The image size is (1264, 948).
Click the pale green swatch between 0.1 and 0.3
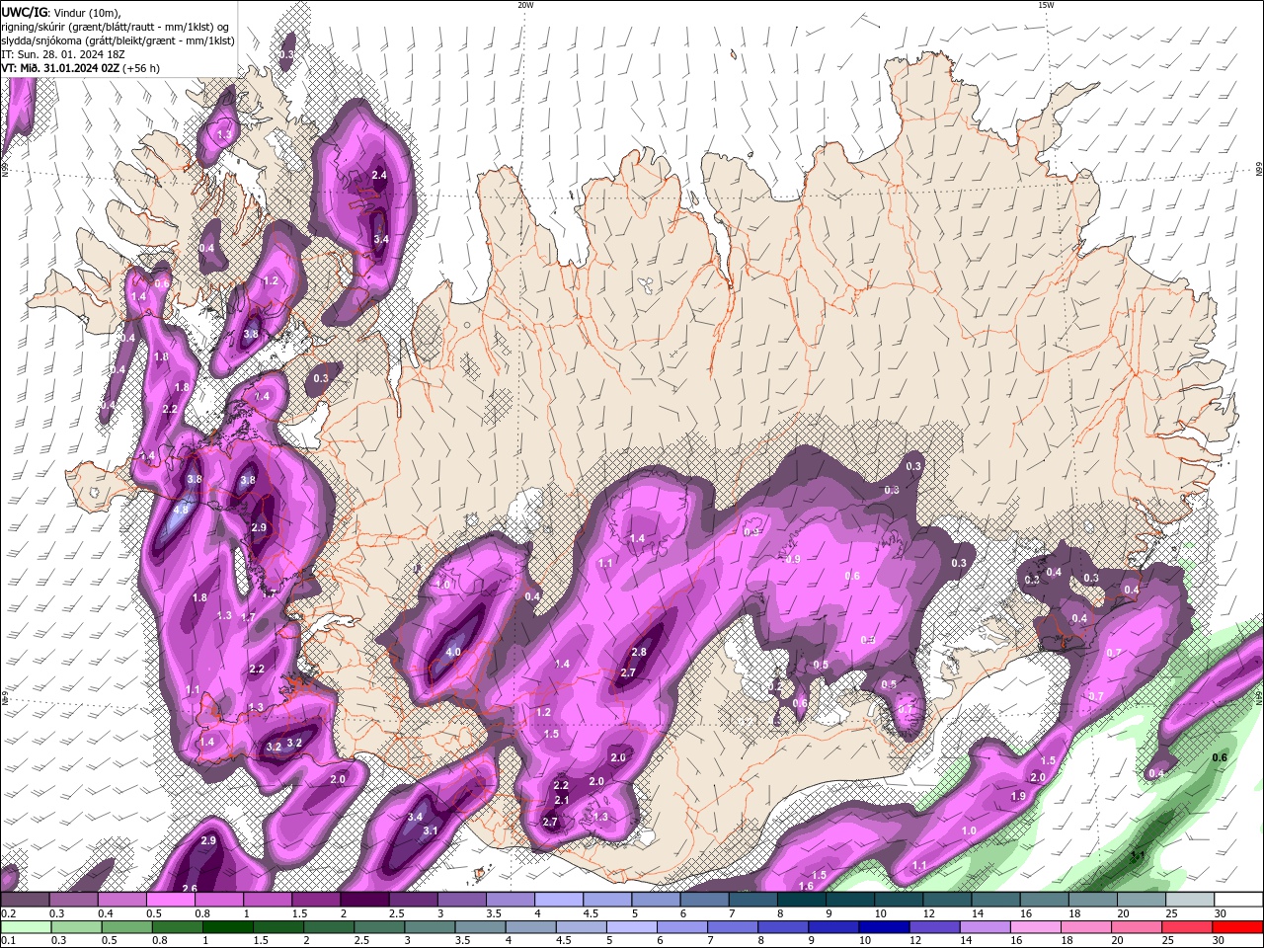[25, 927]
